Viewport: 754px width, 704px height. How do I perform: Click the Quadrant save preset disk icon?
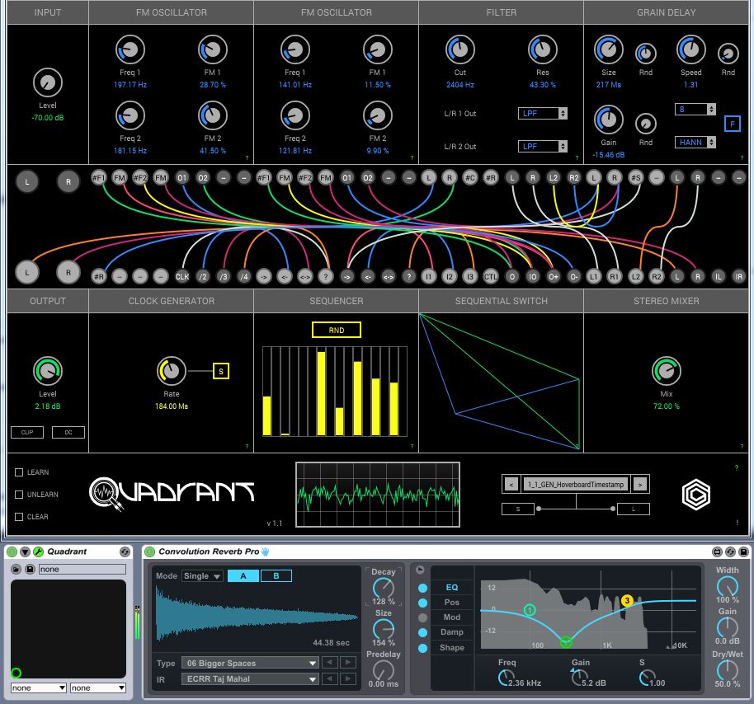30,569
